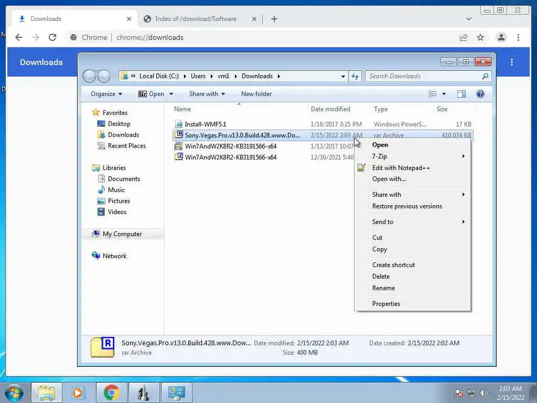Change view with the view icon
Screen dimensions: 537x403
(433, 94)
